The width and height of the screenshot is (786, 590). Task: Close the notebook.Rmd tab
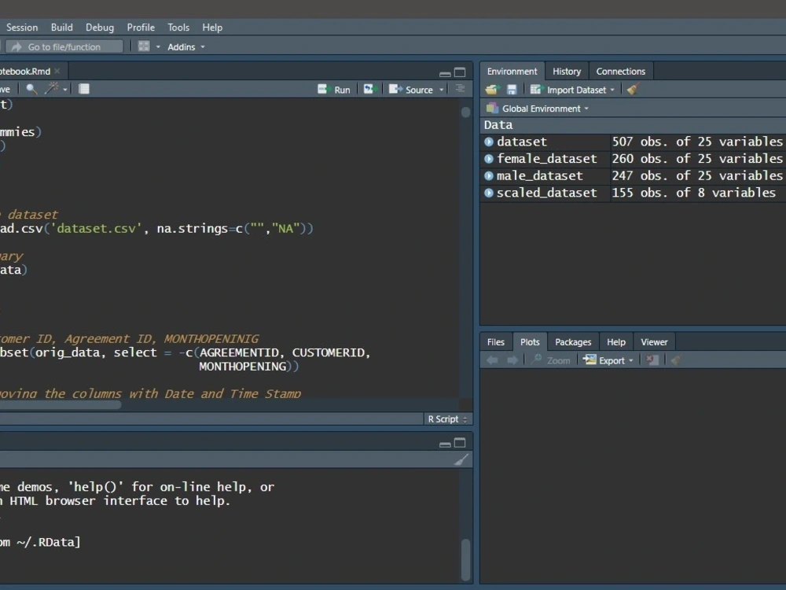point(57,72)
